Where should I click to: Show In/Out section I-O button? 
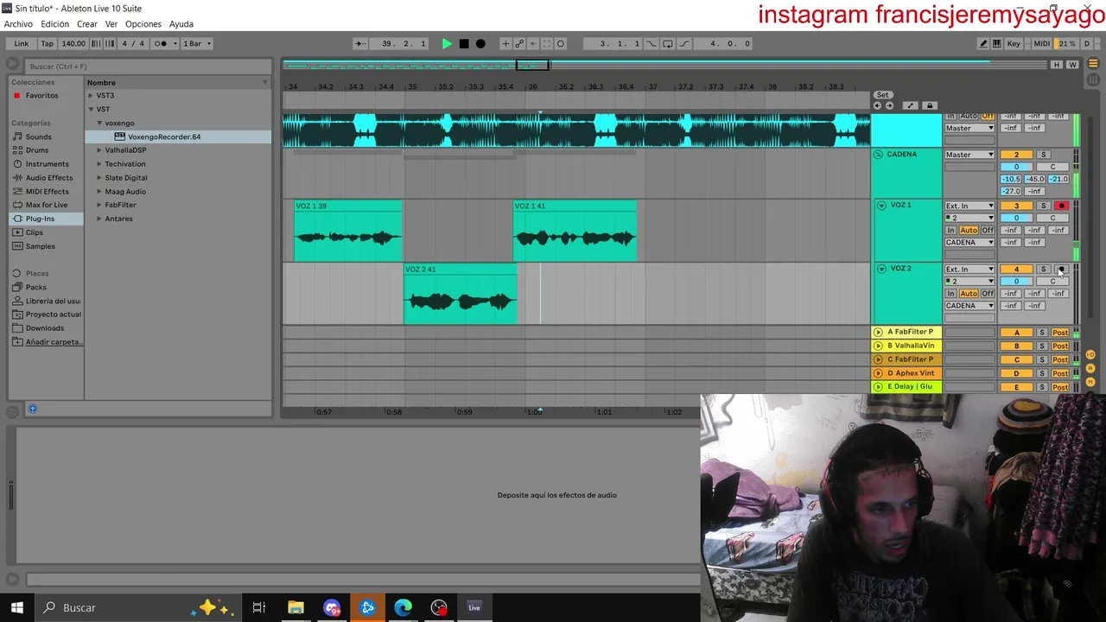point(1090,355)
